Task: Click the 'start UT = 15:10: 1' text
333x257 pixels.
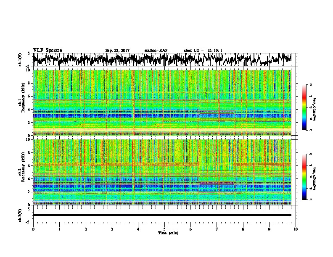Action: coord(203,50)
